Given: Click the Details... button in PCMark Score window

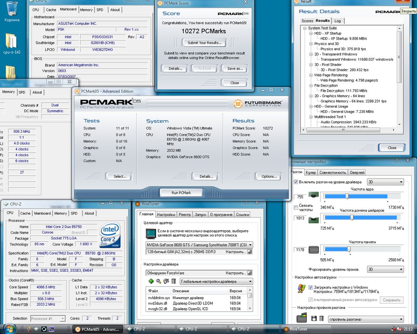Looking at the screenshot, I should [x=175, y=69].
